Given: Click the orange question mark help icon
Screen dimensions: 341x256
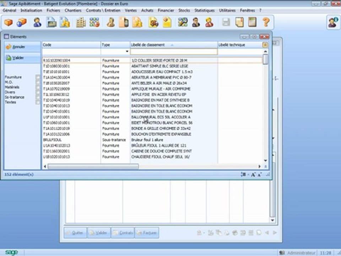Looking at the screenshot, I should point(266,22).
